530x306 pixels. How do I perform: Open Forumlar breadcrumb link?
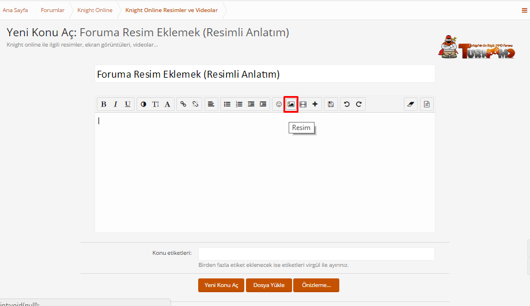coord(52,10)
